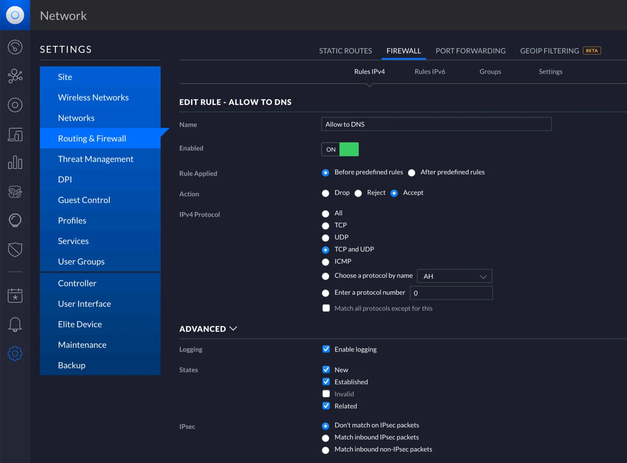Switch to the Rules IPv6 tab
Viewport: 627px width, 463px height.
[x=430, y=71]
